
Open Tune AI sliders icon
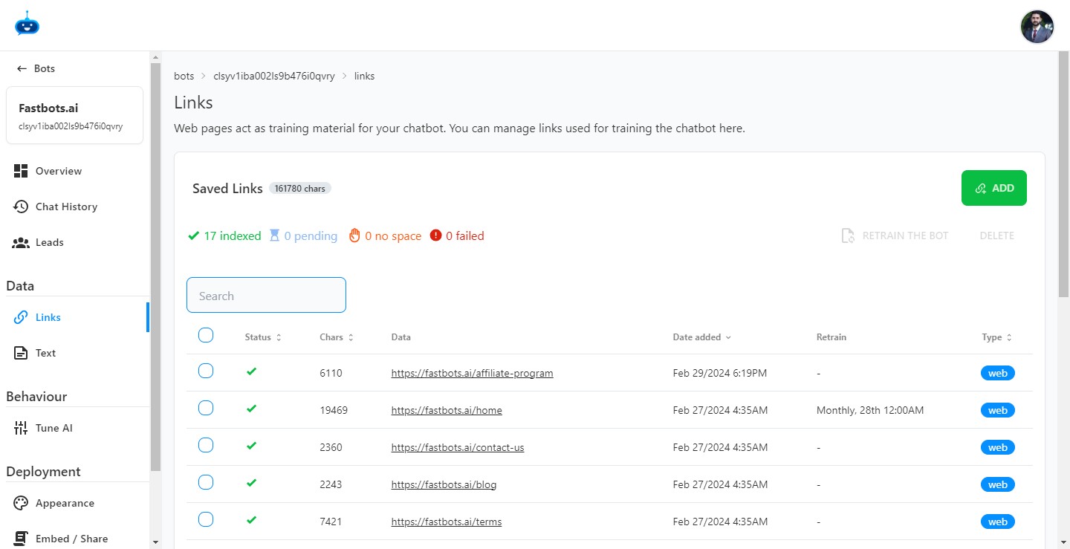pos(21,428)
